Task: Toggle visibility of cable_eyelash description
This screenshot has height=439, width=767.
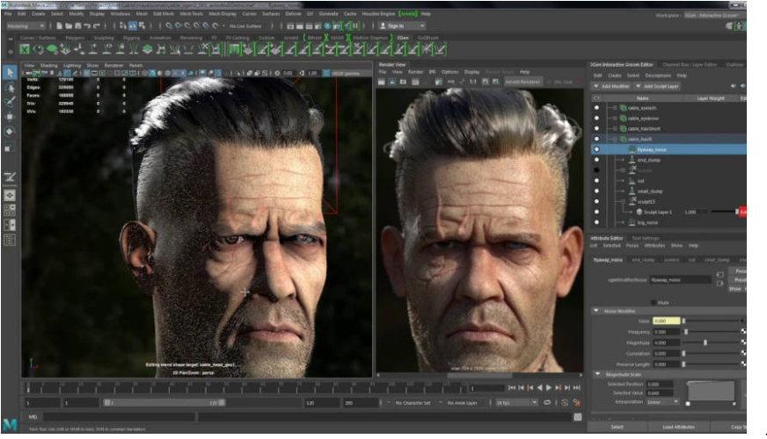Action: coord(596,108)
